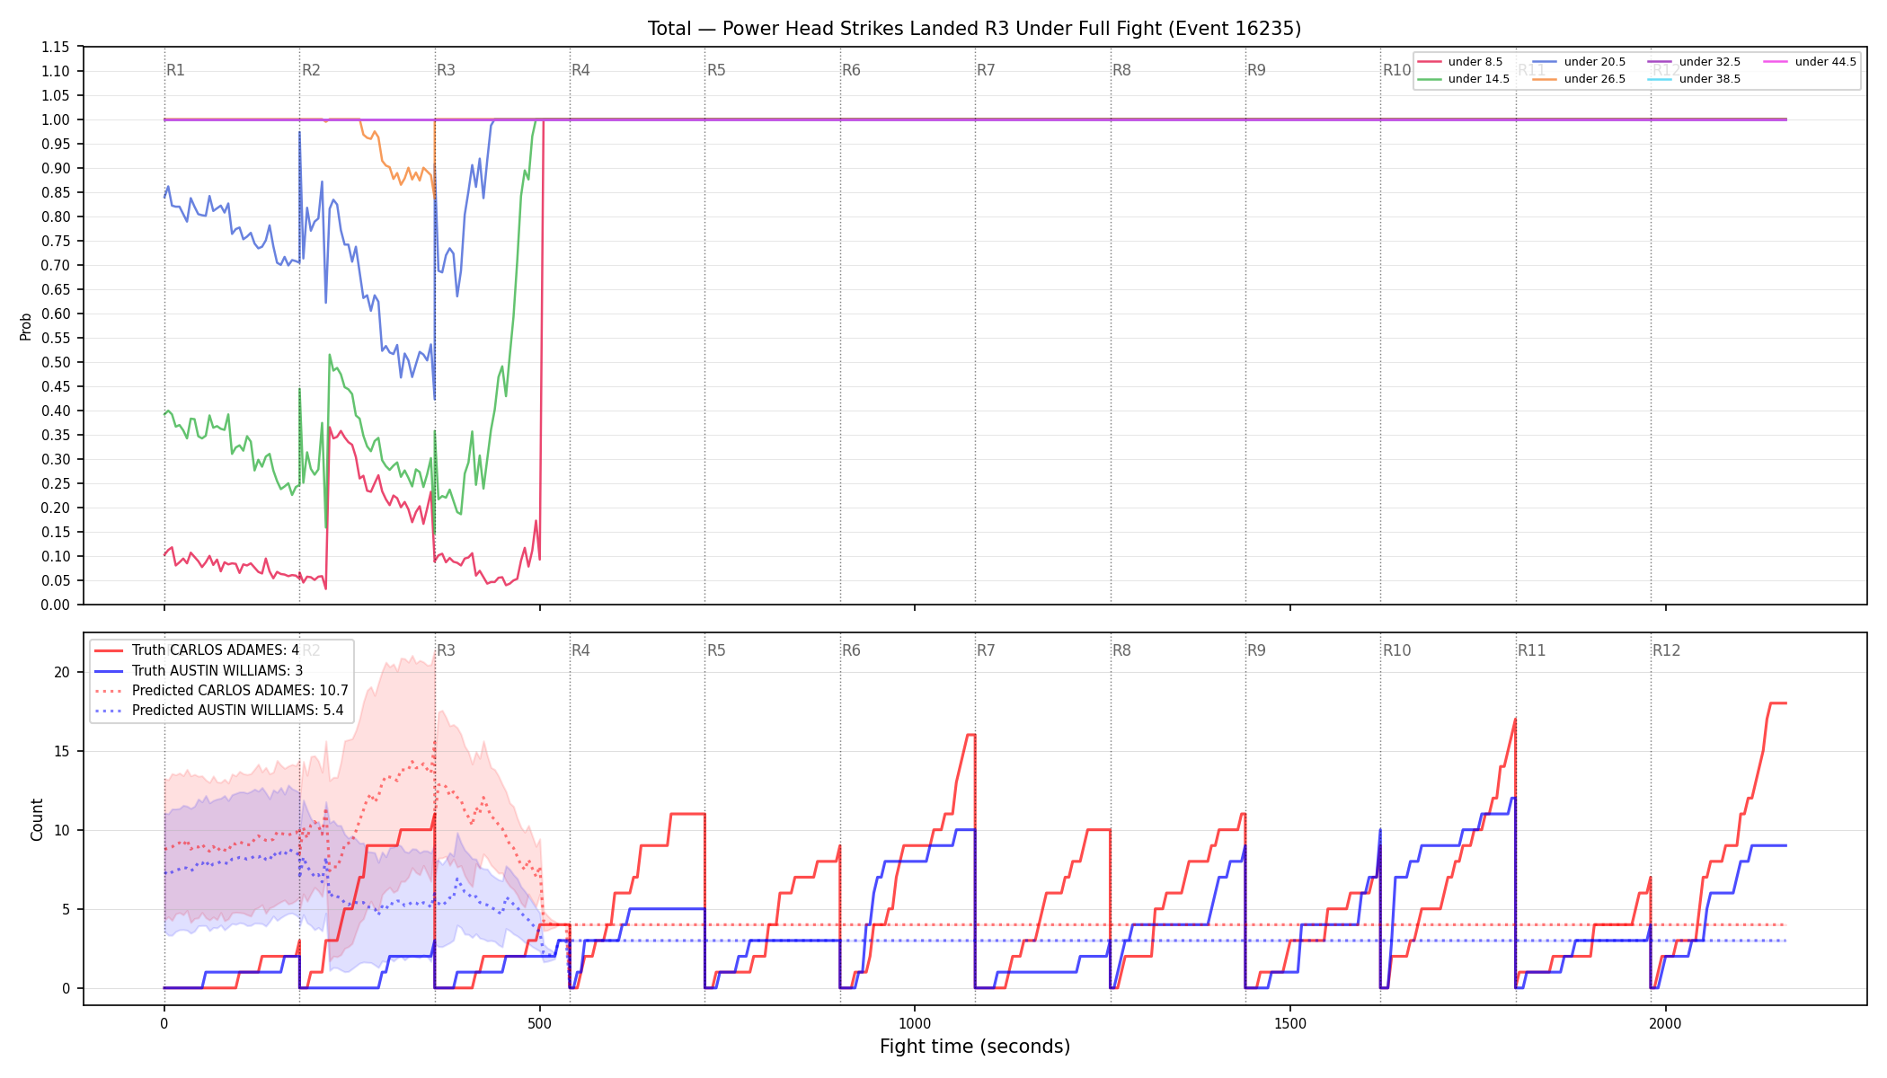Click the 'Prob' y-axis label

pos(26,326)
